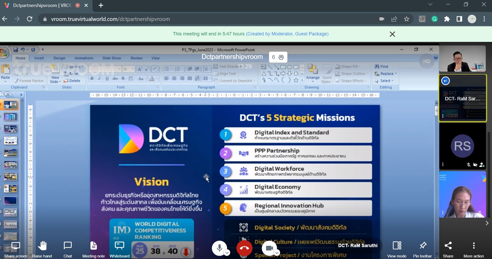Go back in browser history

coord(5,19)
